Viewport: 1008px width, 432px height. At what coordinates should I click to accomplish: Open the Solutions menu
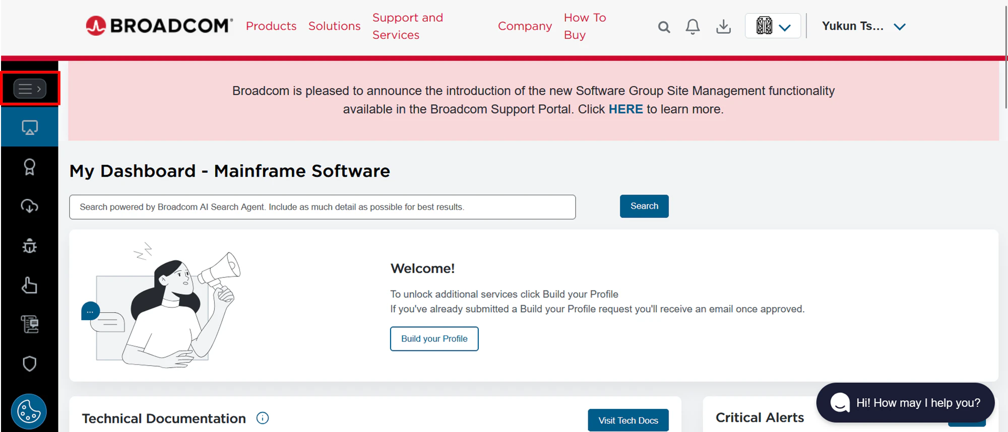click(x=335, y=26)
